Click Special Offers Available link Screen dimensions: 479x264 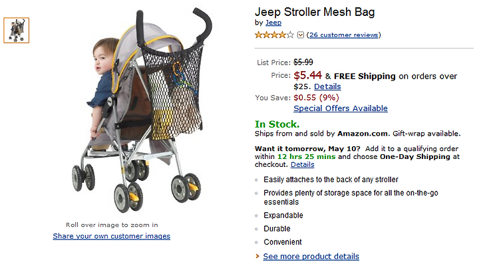pos(341,108)
